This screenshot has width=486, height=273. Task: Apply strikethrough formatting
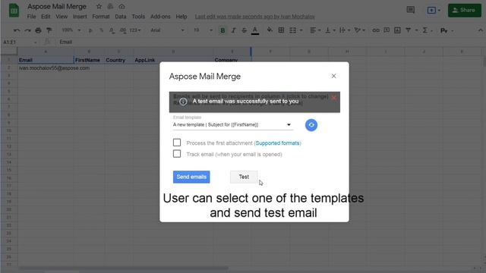245,30
